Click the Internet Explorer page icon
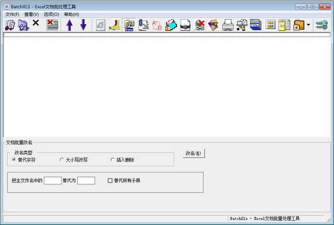 click(x=101, y=25)
